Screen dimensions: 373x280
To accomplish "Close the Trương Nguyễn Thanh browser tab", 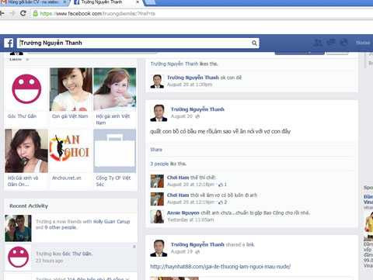I will click(x=138, y=2).
